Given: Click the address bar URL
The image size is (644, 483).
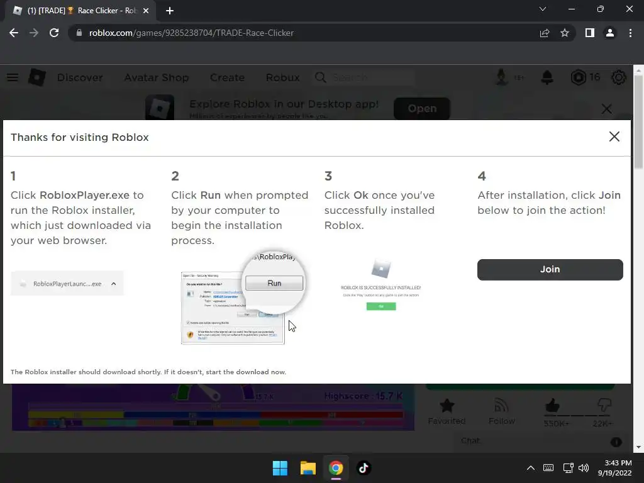Looking at the screenshot, I should point(191,33).
